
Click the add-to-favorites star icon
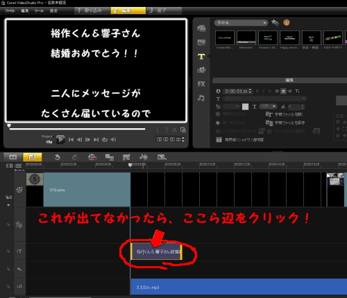click(275, 23)
